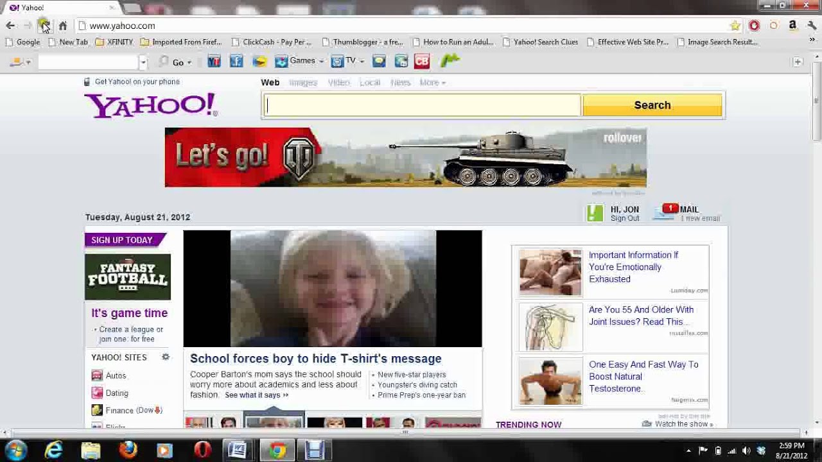Open the emotionally exhausted ad thumbnail

[x=550, y=273]
